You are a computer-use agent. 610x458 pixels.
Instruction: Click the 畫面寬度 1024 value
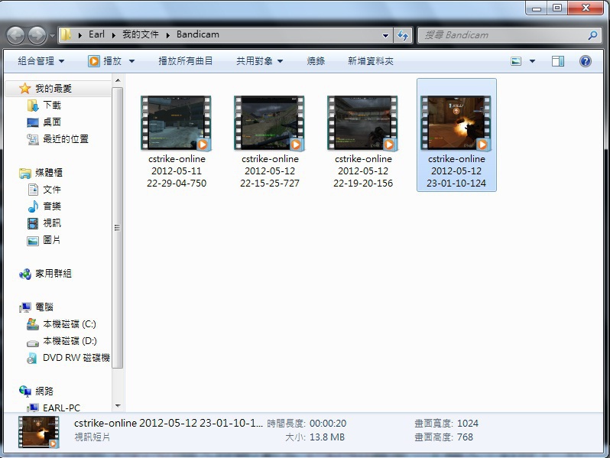(x=468, y=424)
